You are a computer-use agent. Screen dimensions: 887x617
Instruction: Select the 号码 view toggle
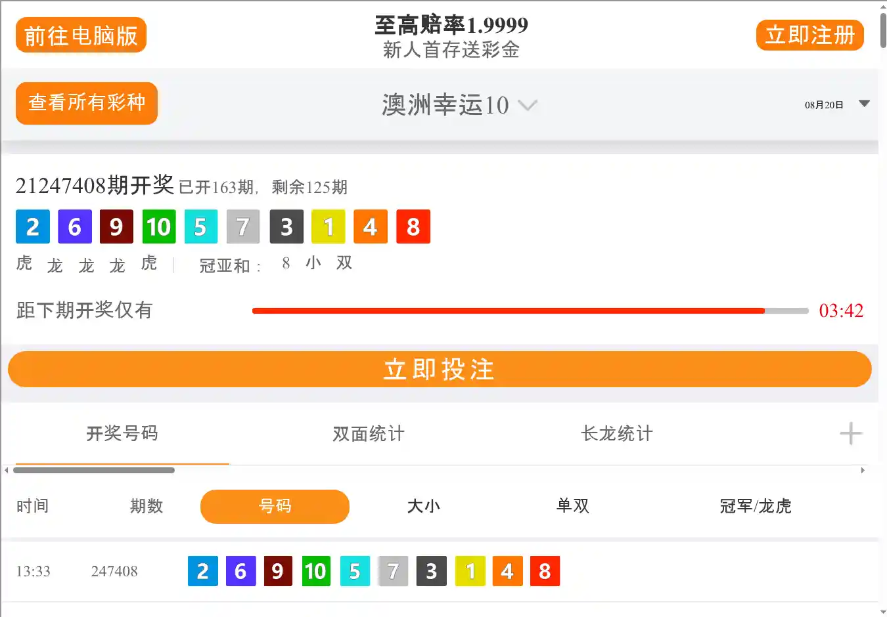pyautogui.click(x=275, y=506)
